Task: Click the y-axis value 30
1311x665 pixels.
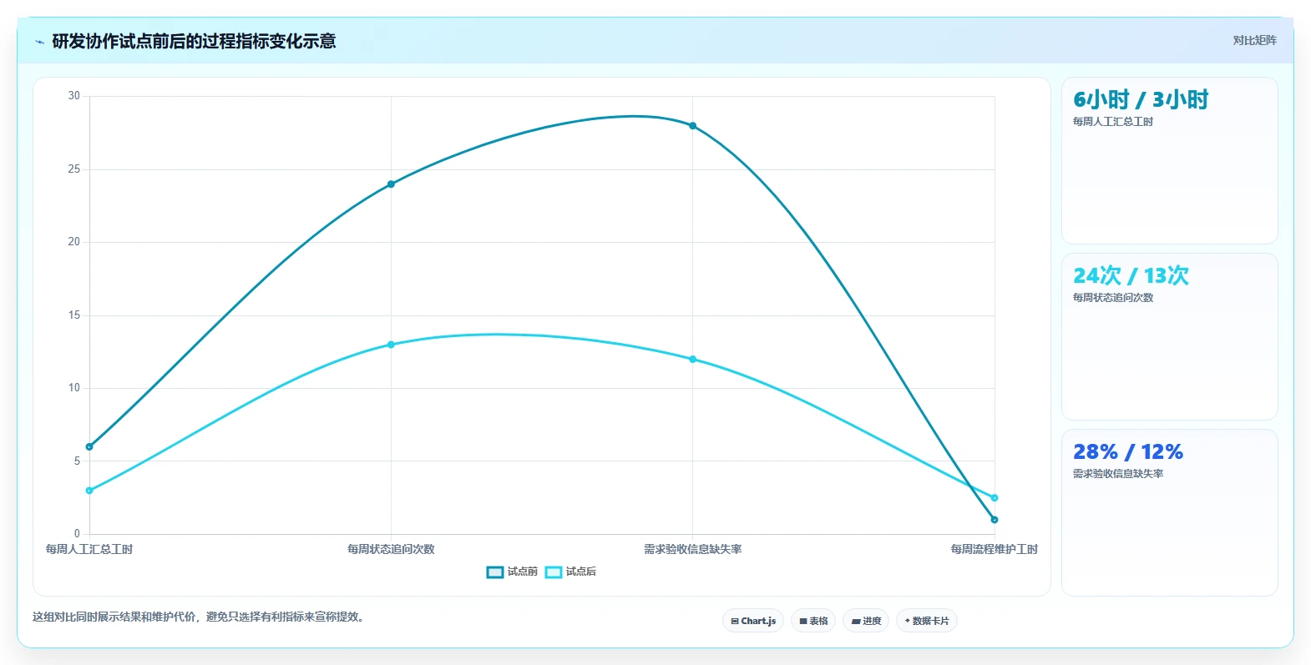Action: coord(74,96)
